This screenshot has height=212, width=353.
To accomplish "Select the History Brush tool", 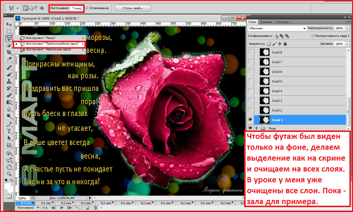I will pyautogui.click(x=9, y=88).
